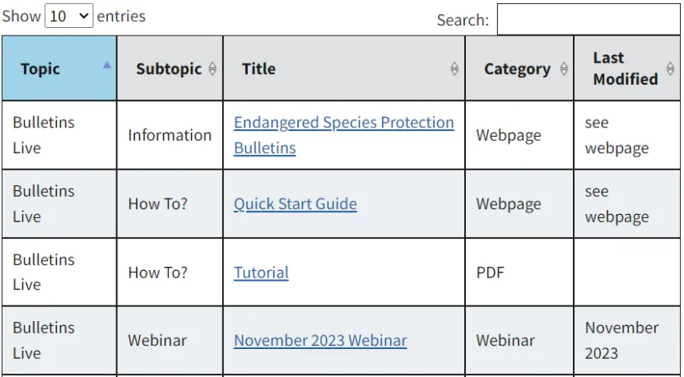Click the Topic ascending sort arrow

107,66
